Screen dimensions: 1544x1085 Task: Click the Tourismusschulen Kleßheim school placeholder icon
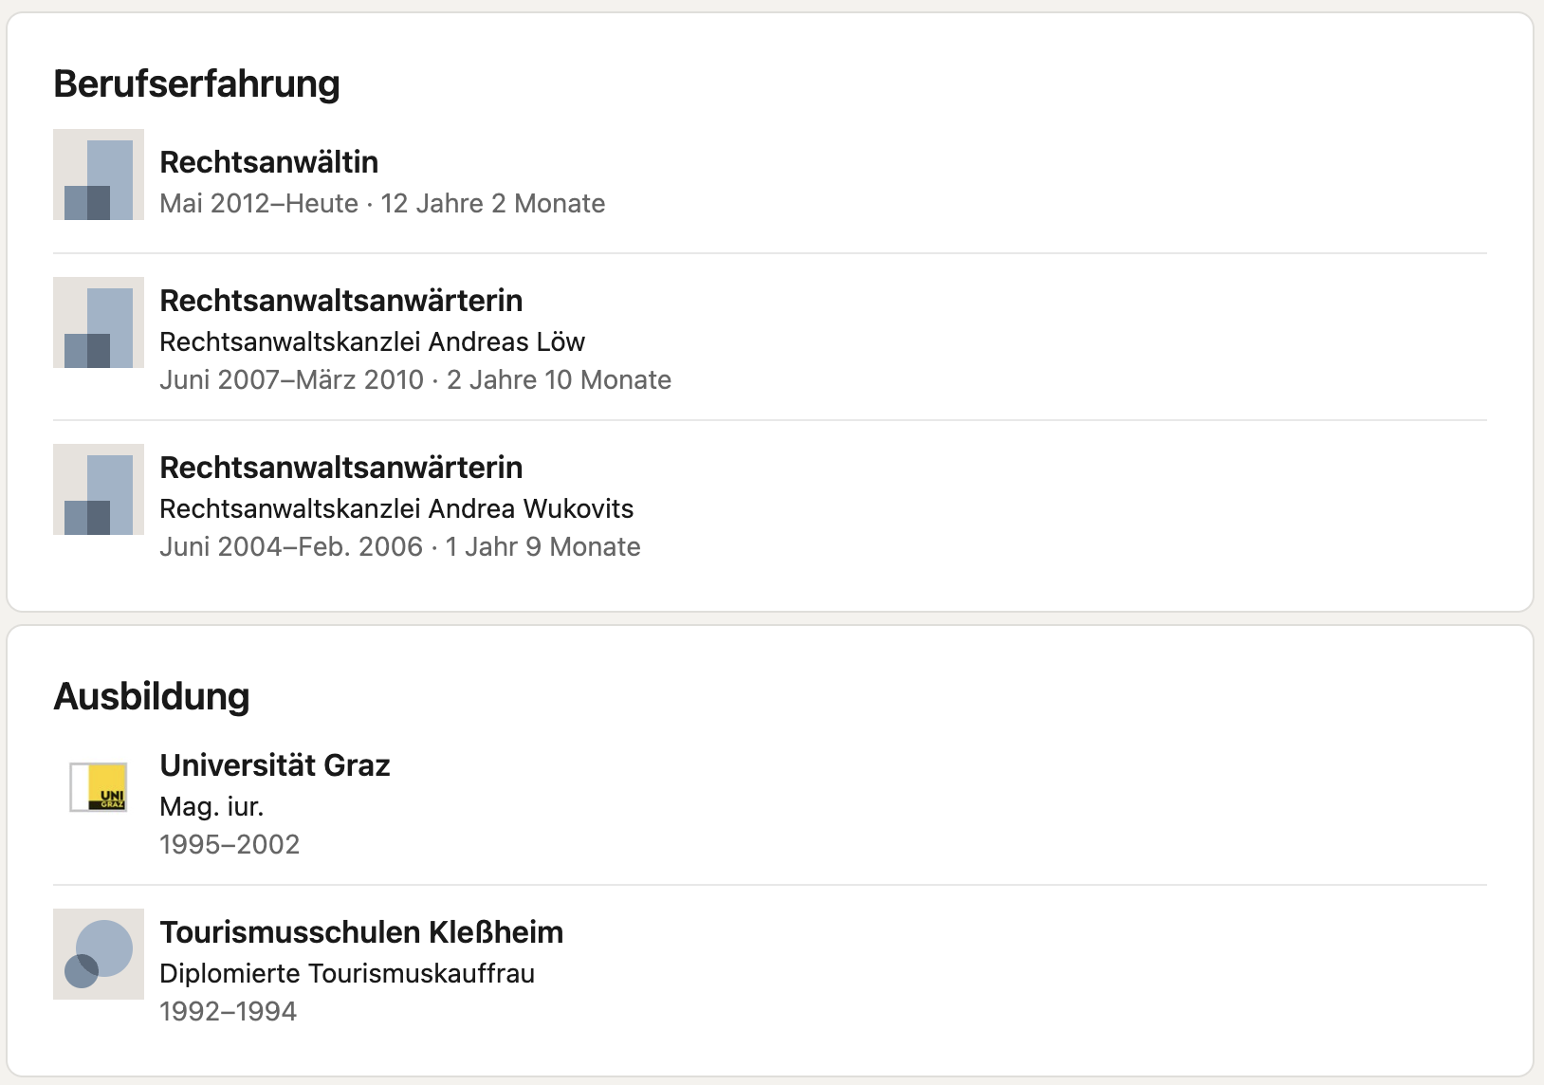coord(99,954)
